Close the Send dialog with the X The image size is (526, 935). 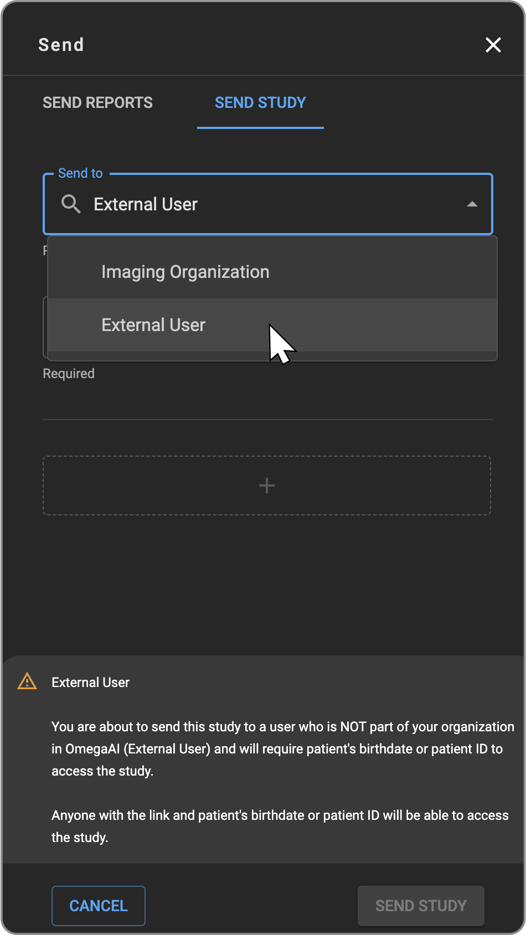[493, 45]
